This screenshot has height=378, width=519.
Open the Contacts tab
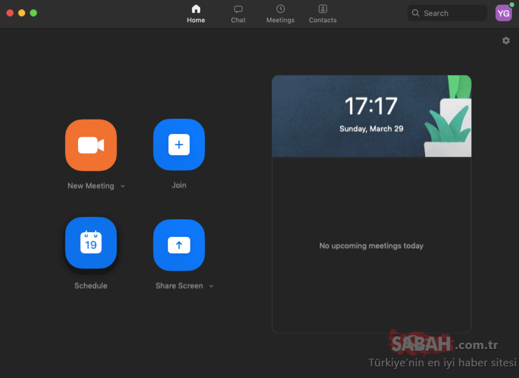click(x=323, y=14)
